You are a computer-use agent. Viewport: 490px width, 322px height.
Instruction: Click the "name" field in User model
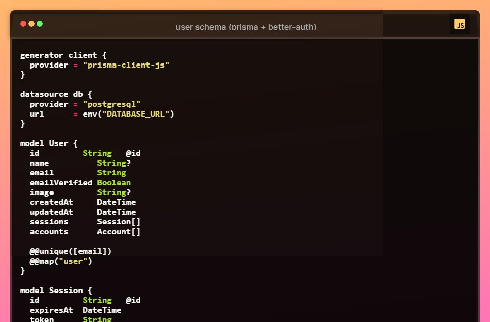tap(39, 163)
